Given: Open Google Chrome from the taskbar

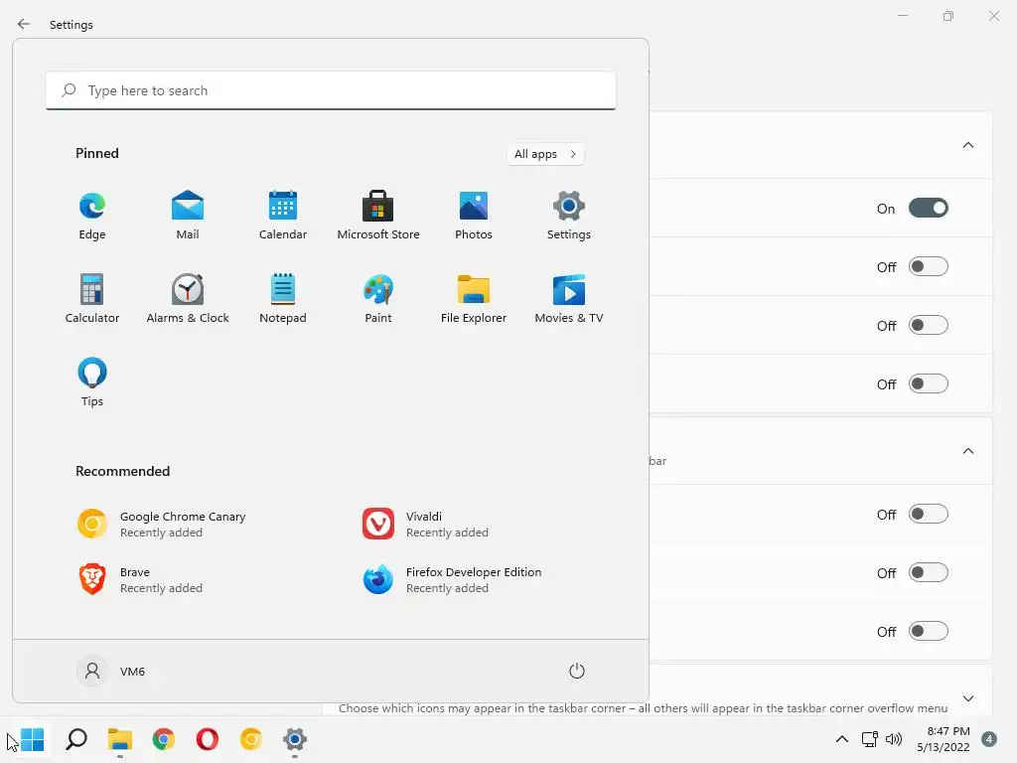Looking at the screenshot, I should 164,739.
